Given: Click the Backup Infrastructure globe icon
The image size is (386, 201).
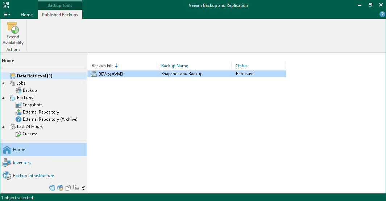Looking at the screenshot, I should pos(7,176).
